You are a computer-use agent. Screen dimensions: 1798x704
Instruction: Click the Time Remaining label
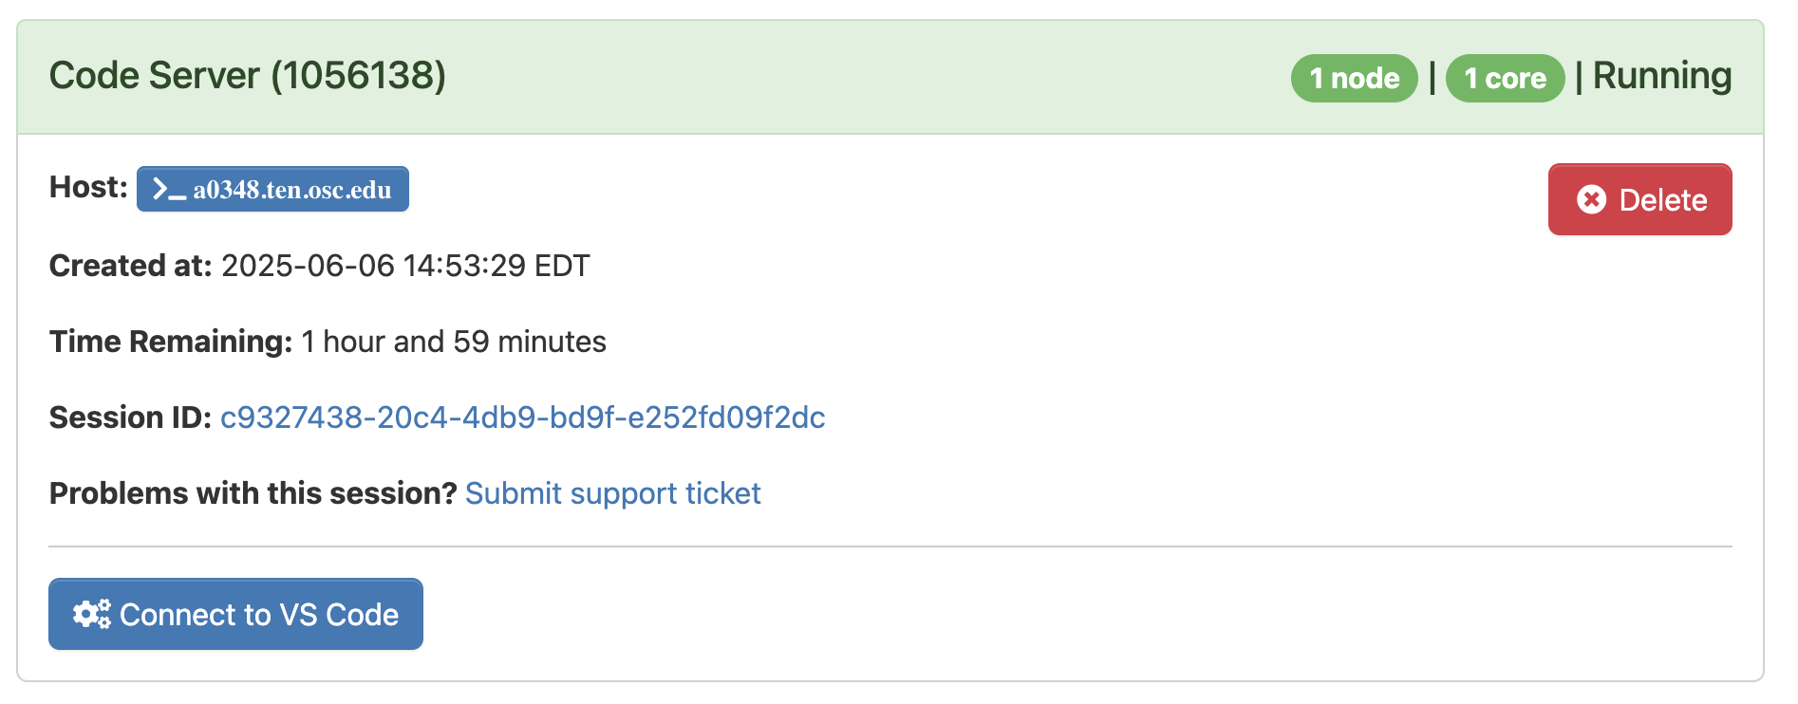[x=171, y=342]
